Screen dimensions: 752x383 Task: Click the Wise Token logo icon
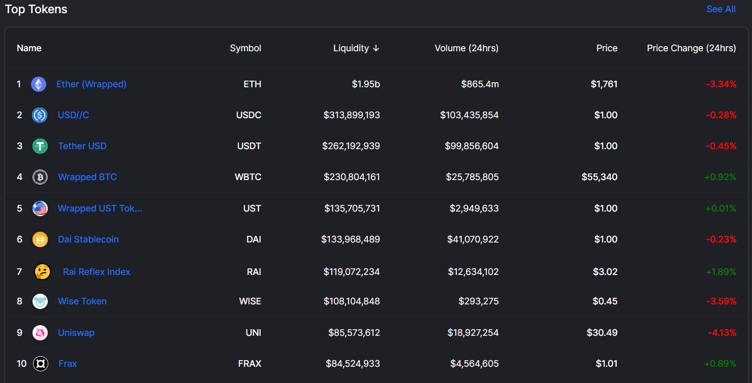40,301
